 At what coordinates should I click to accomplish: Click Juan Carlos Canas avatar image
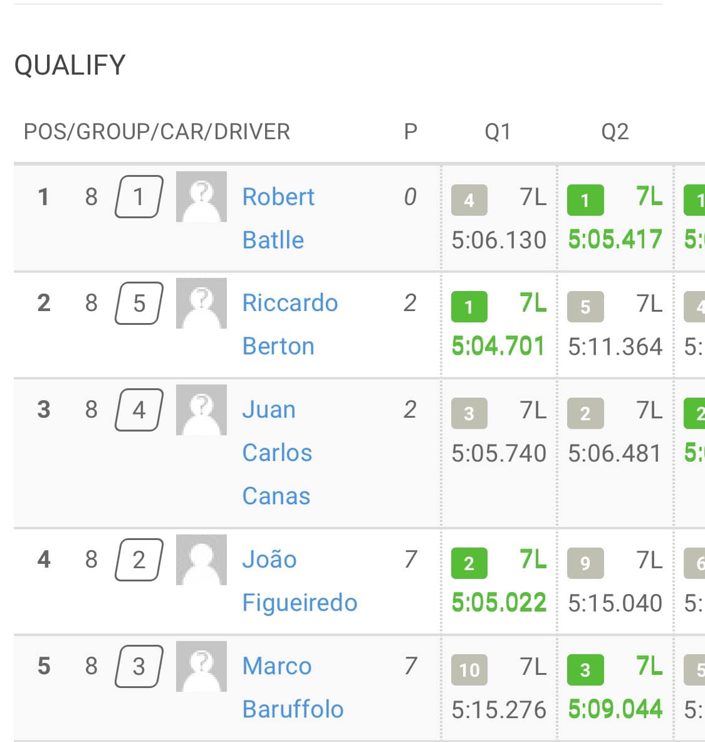point(201,410)
